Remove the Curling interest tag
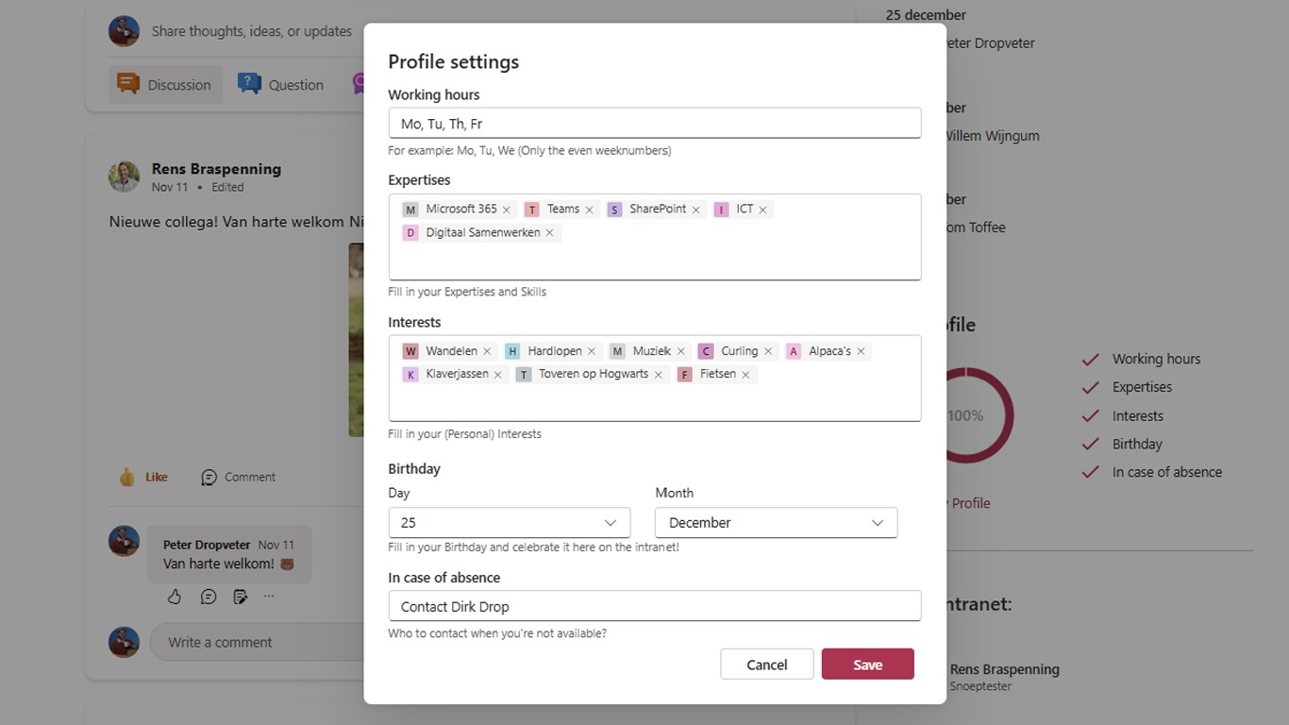Image resolution: width=1289 pixels, height=725 pixels. click(768, 351)
